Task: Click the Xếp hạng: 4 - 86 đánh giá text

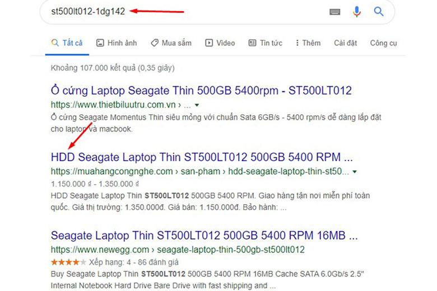Action: click(134, 262)
